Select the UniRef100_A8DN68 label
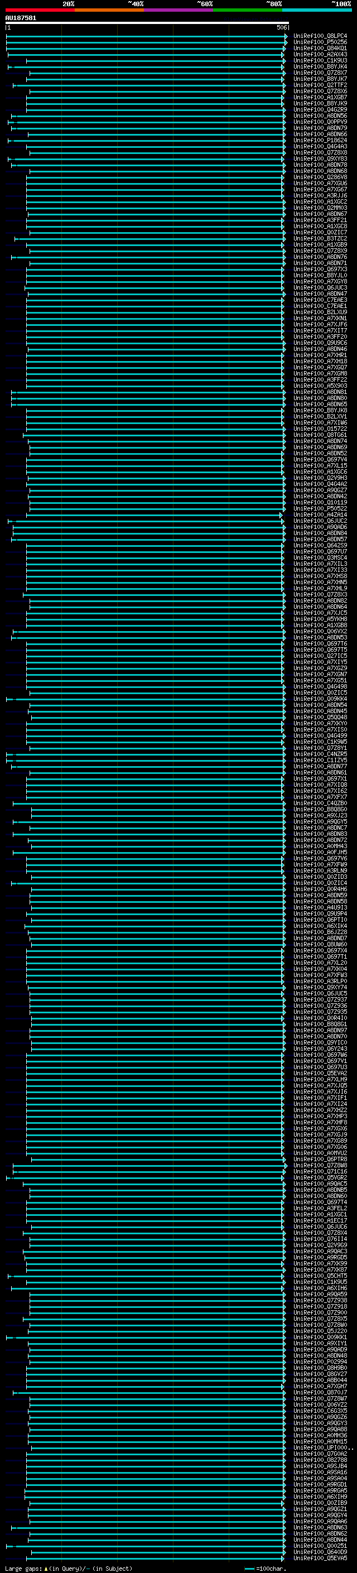 point(320,171)
